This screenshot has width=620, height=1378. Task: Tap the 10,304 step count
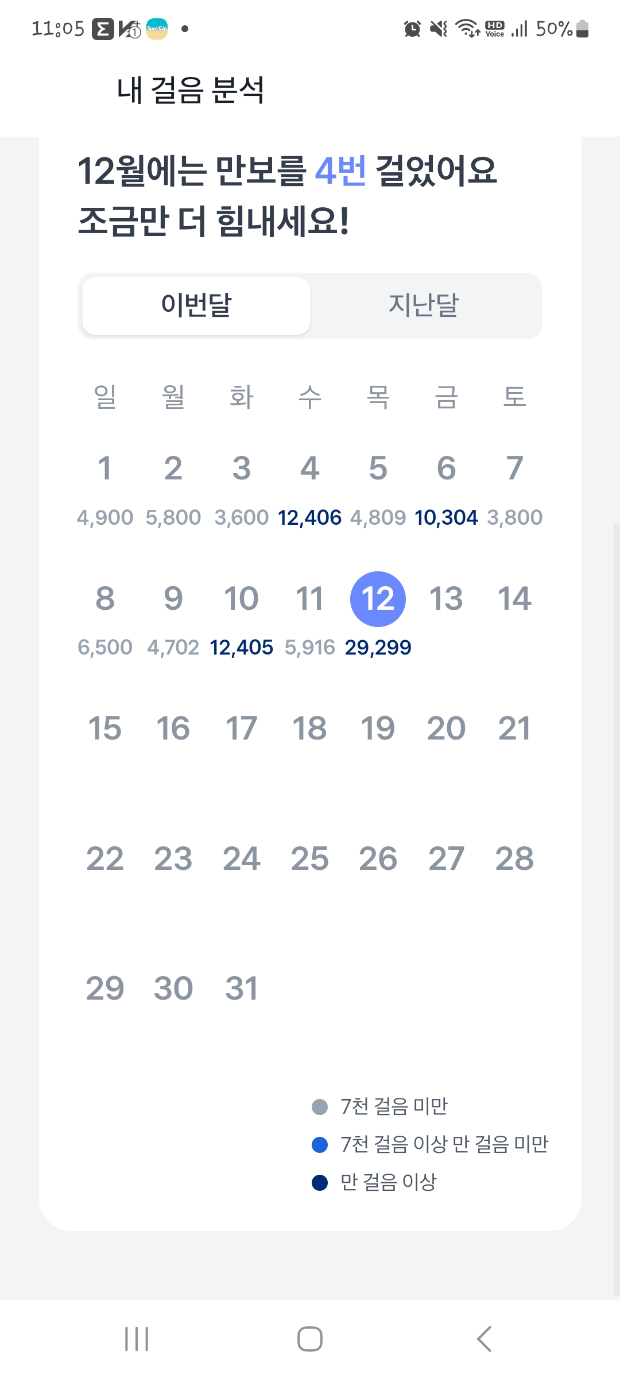tap(446, 518)
